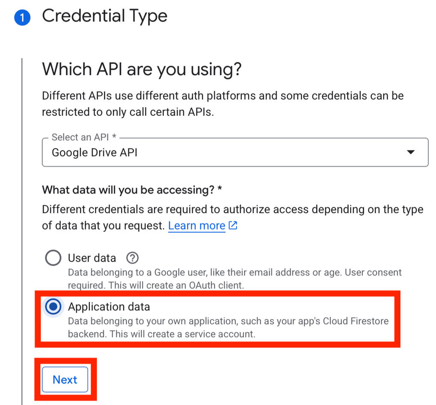Select the User data radio button
The image size is (436, 405).
pyautogui.click(x=53, y=258)
